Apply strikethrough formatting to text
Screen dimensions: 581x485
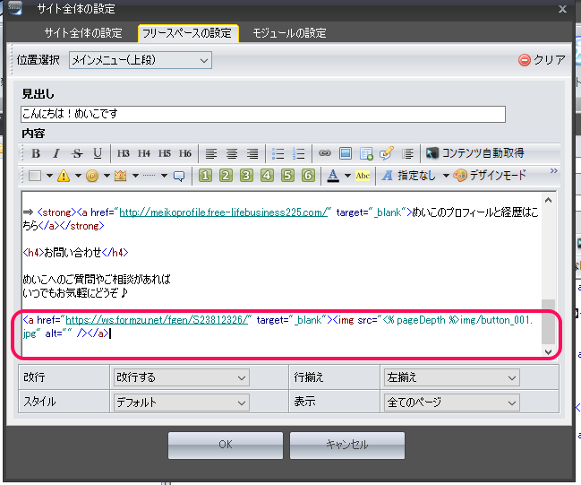point(77,153)
